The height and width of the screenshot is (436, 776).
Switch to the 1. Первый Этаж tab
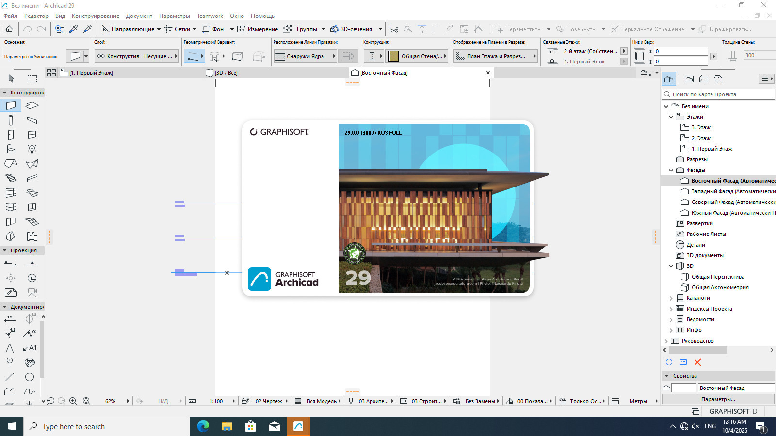91,73
